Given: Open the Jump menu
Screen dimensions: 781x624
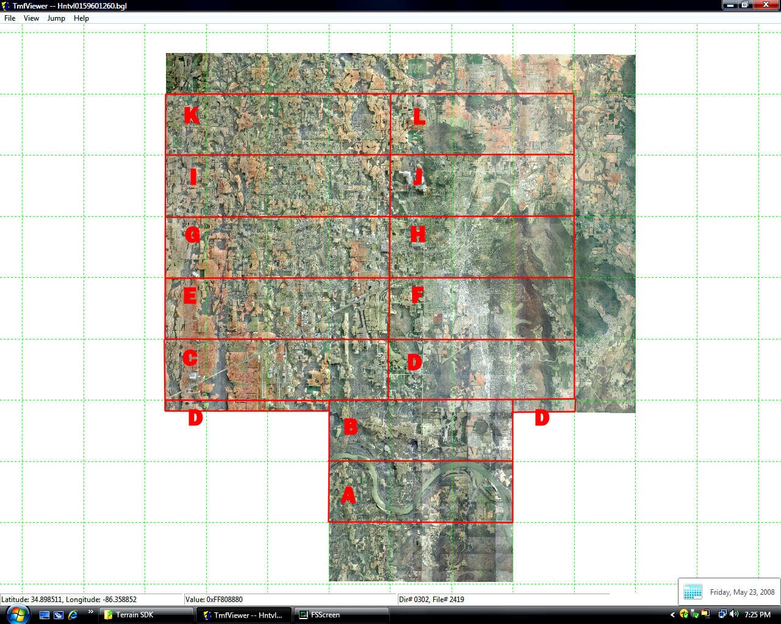Looking at the screenshot, I should tap(56, 18).
